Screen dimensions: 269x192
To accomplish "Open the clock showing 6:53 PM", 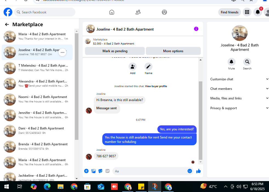I will click(x=257, y=186).
